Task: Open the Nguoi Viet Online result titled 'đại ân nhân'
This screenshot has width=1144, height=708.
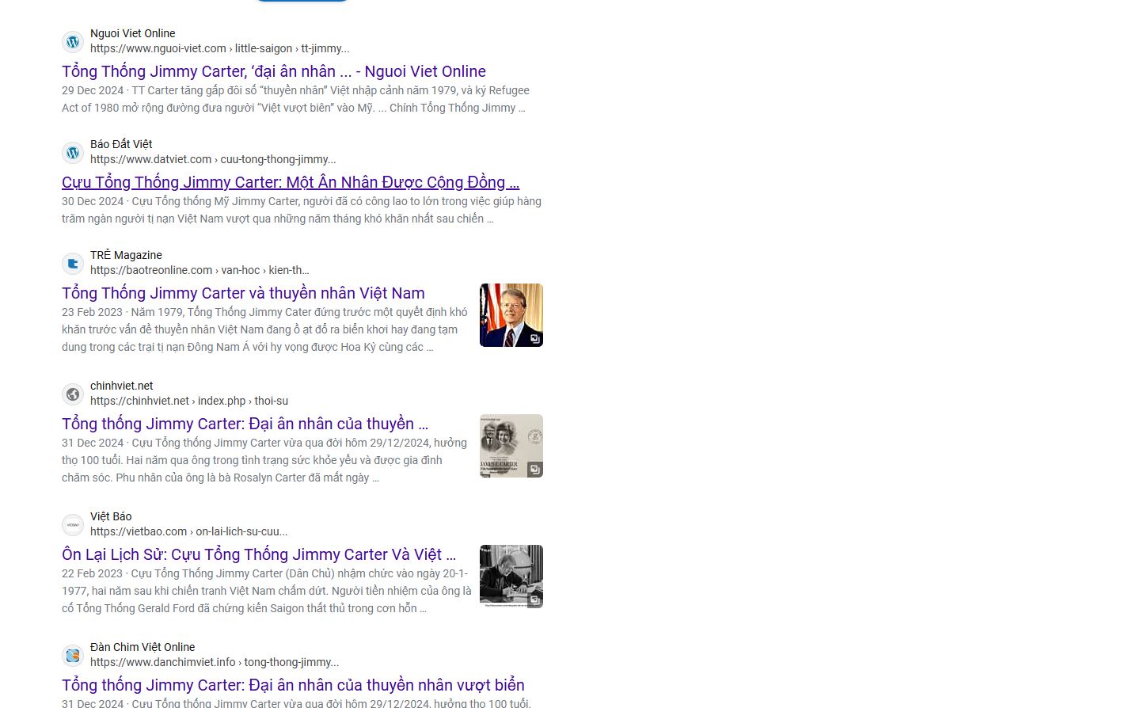Action: click(273, 72)
